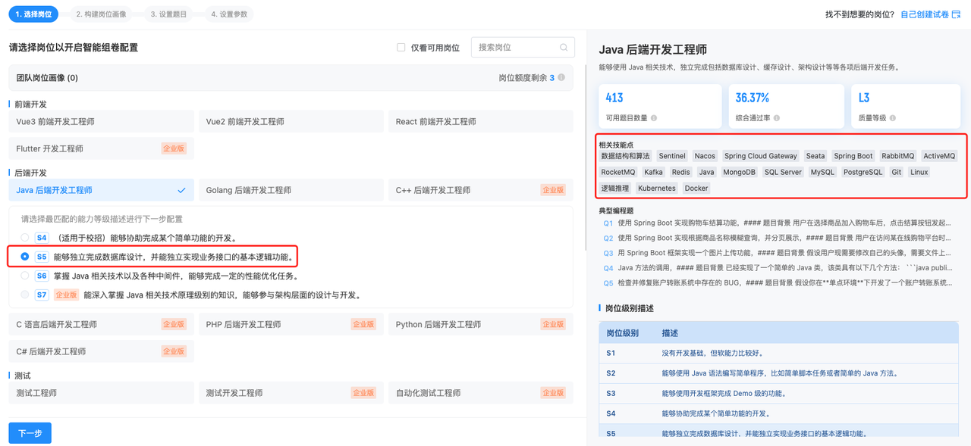Select the S6 性能优化 radio button
Image resolution: width=971 pixels, height=446 pixels.
(x=25, y=276)
